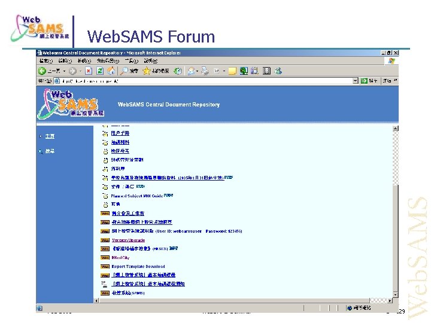Open the Forward button history dropdown arrow
This screenshot has width=431, height=323.
[x=81, y=71]
